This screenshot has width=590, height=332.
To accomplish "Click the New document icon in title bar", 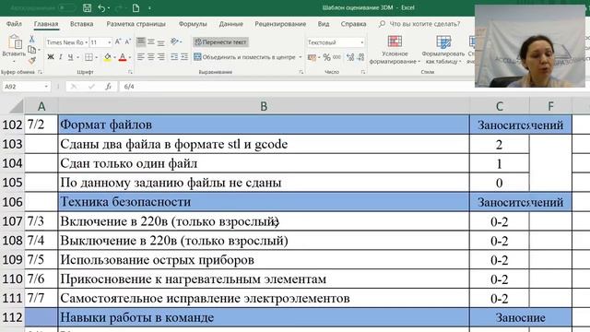I will pyautogui.click(x=136, y=7).
